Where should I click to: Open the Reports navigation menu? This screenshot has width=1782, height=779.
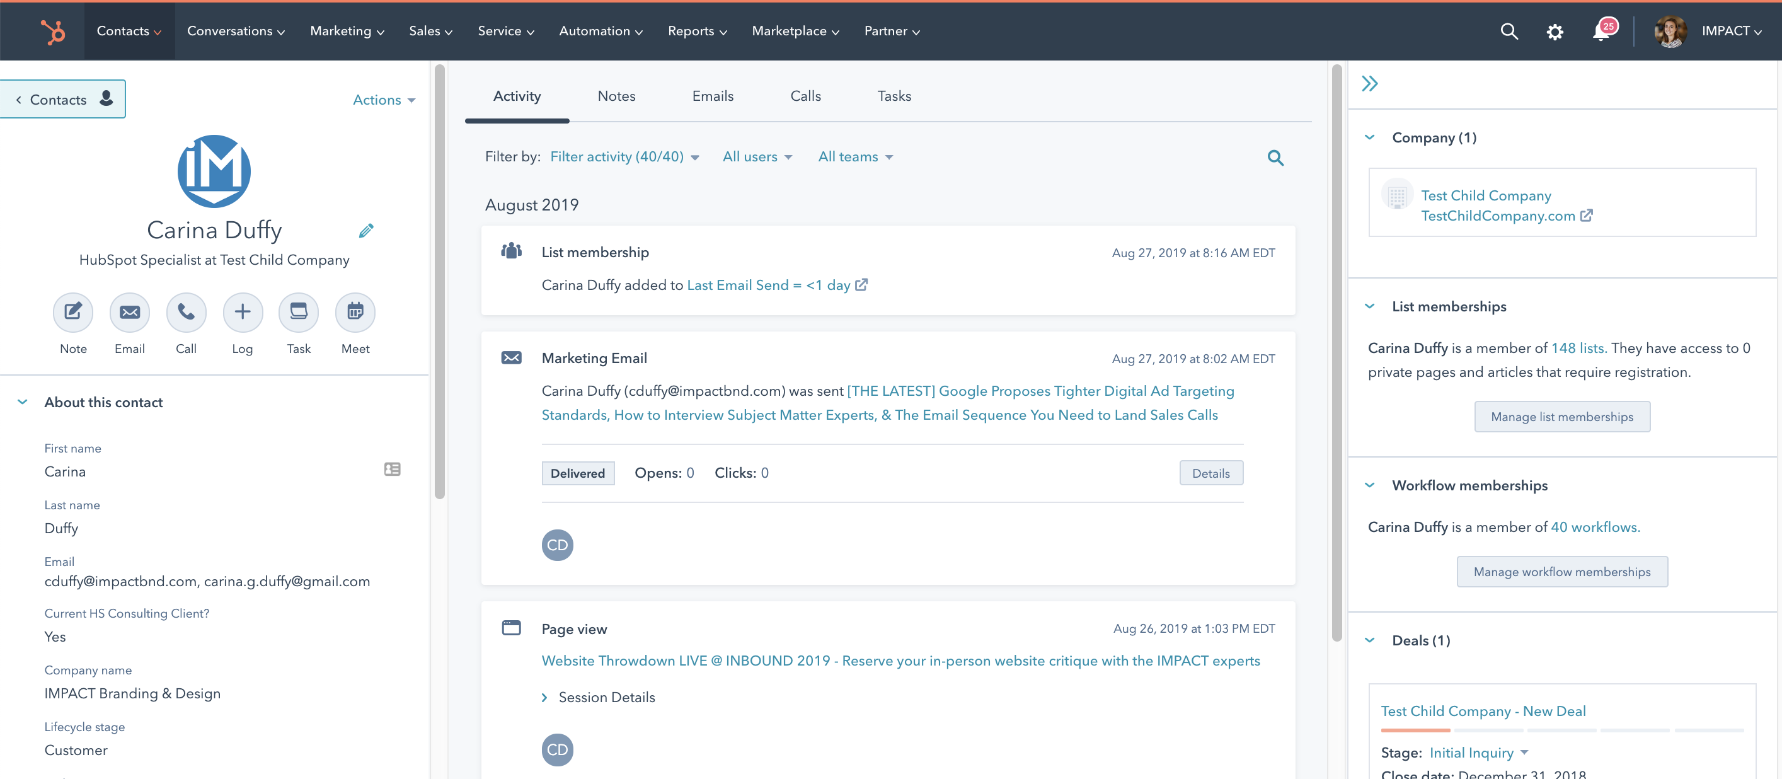tap(698, 31)
